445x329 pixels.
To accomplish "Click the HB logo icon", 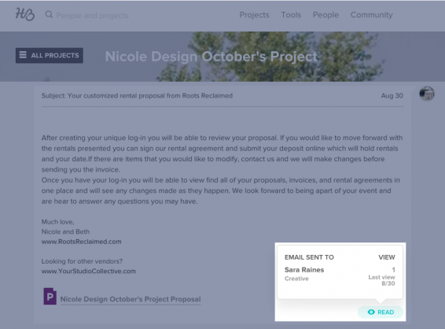I will point(25,14).
